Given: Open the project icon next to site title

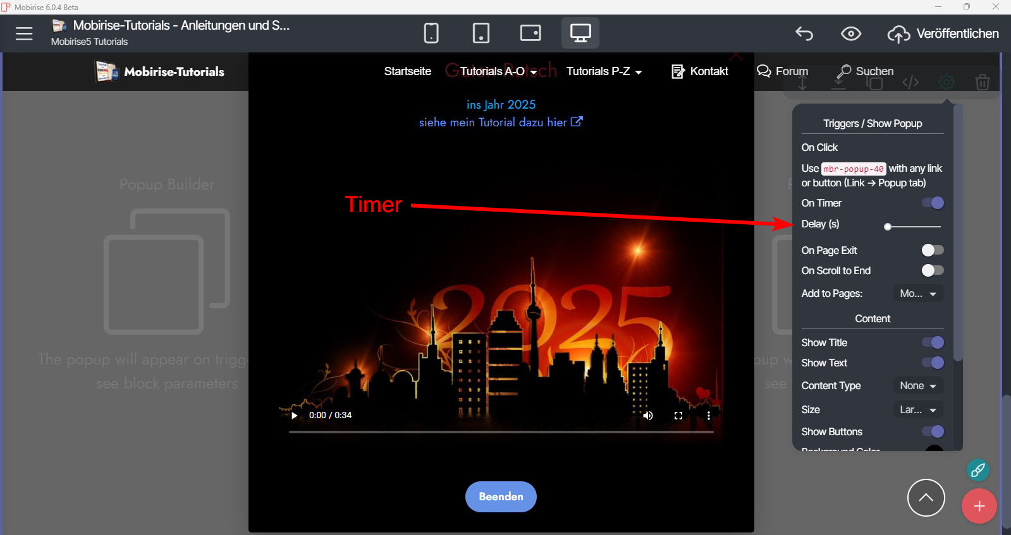Looking at the screenshot, I should click(x=59, y=25).
